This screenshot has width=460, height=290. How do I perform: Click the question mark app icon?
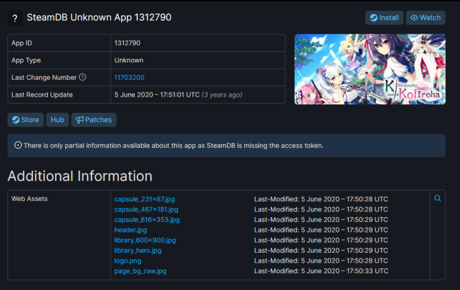15,18
